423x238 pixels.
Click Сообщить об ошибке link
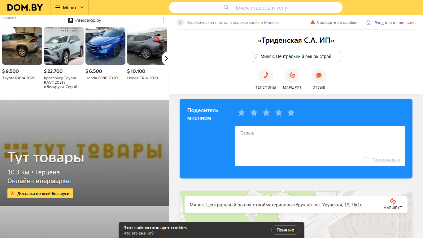(x=337, y=23)
